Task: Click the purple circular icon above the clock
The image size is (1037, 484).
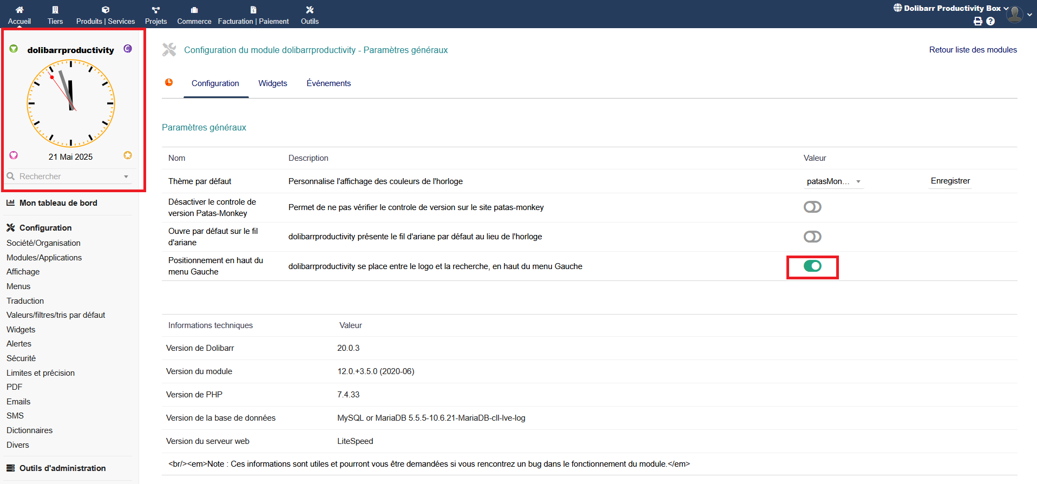Action: (x=128, y=49)
